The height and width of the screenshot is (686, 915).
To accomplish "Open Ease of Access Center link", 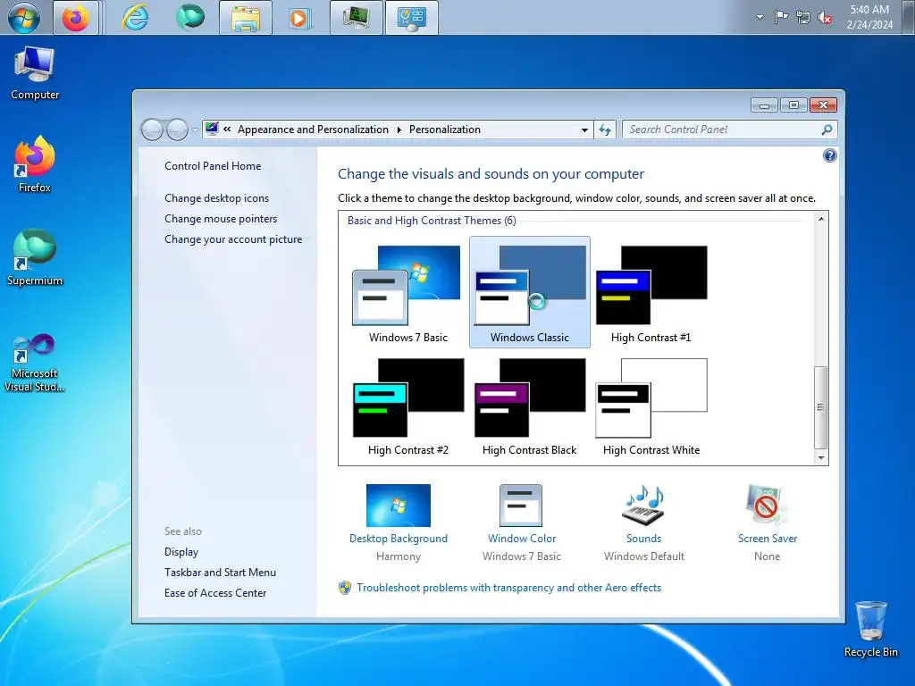I will point(215,593).
